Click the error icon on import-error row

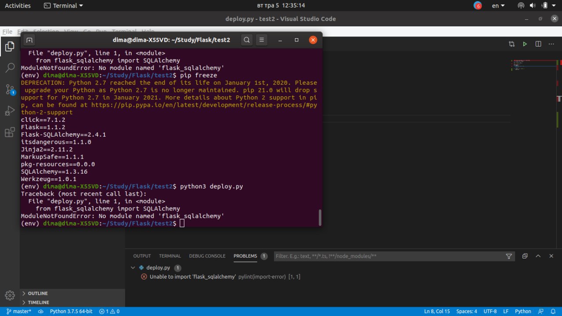coord(144,277)
